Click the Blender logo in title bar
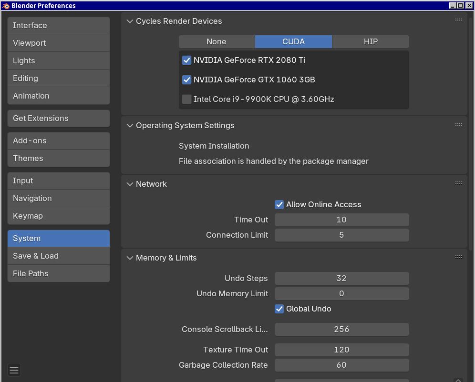Screen dimensions: 475x382 6,6
